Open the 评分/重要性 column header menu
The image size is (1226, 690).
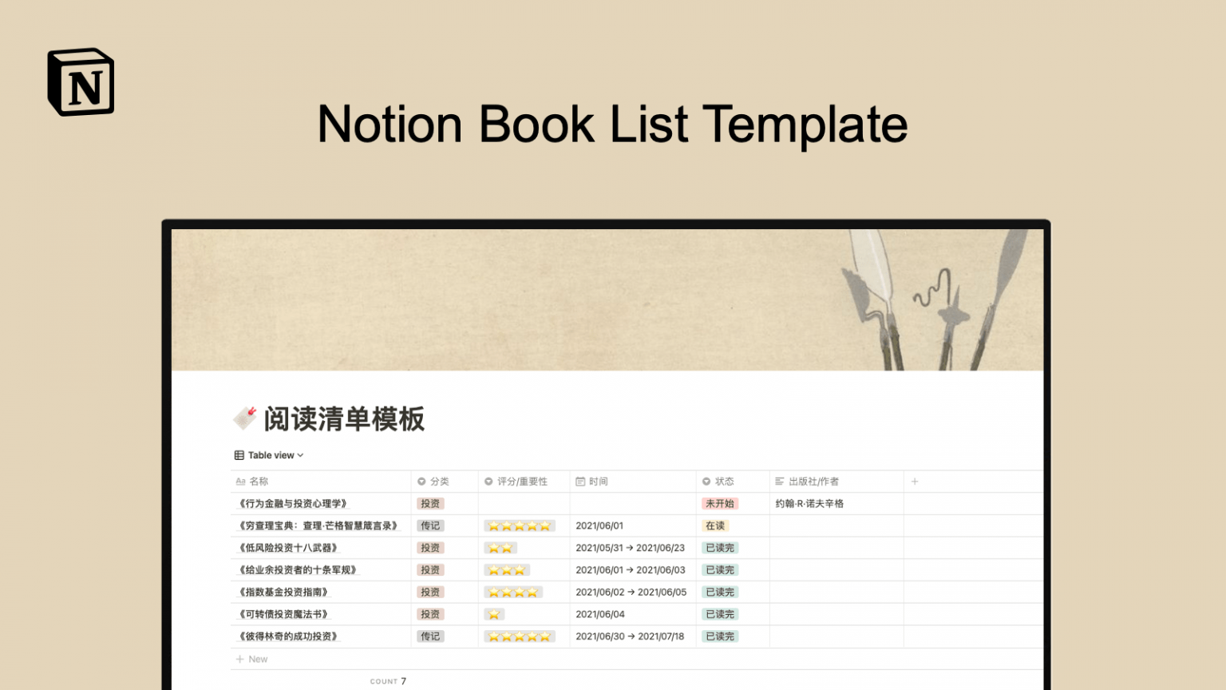(x=524, y=482)
